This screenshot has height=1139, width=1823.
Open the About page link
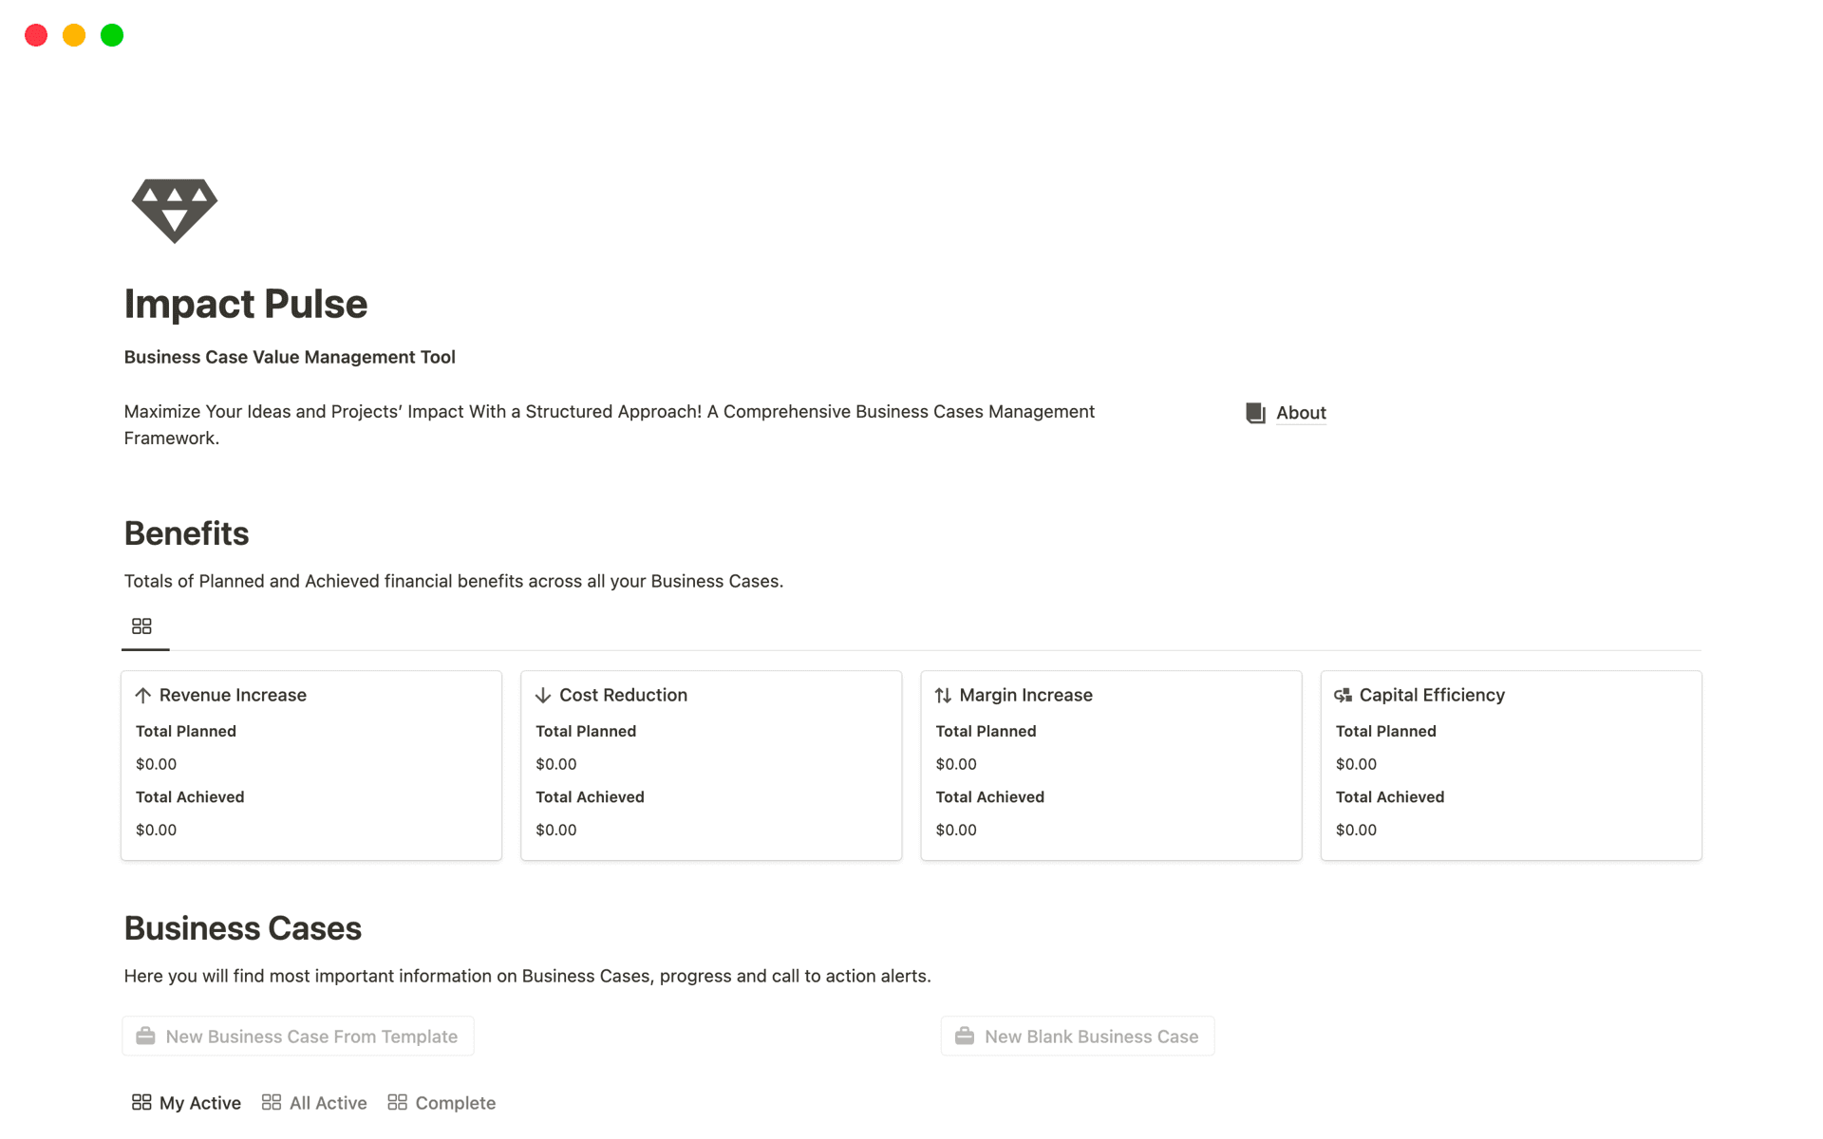(x=1300, y=413)
